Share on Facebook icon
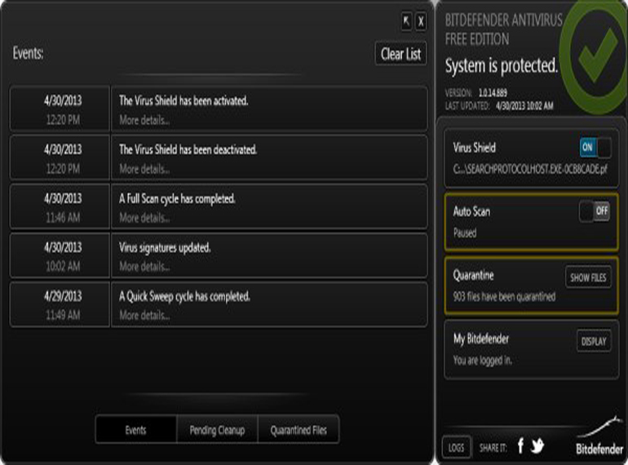The height and width of the screenshot is (465, 628). (520, 445)
